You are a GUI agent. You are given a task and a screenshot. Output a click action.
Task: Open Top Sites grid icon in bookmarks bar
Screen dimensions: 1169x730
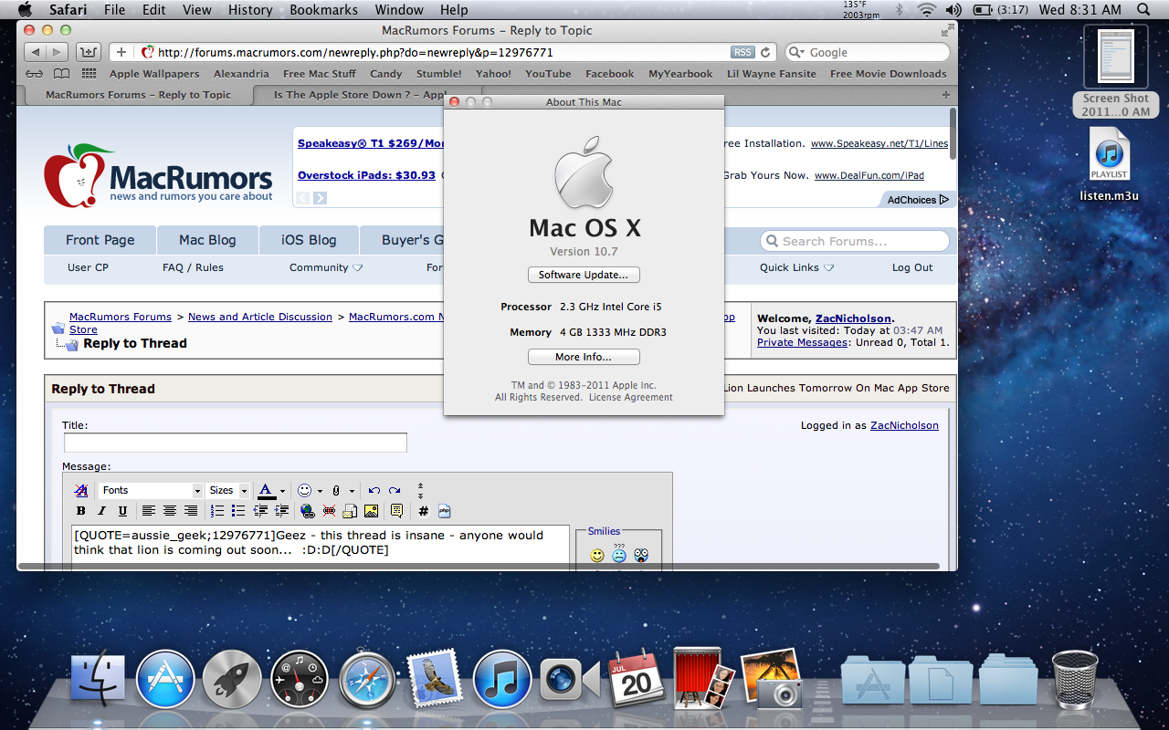[89, 74]
